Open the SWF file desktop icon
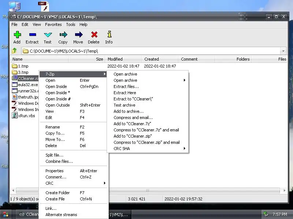Image resolution: width=293 pixels, height=219 pixels. click(x=44, y=6)
